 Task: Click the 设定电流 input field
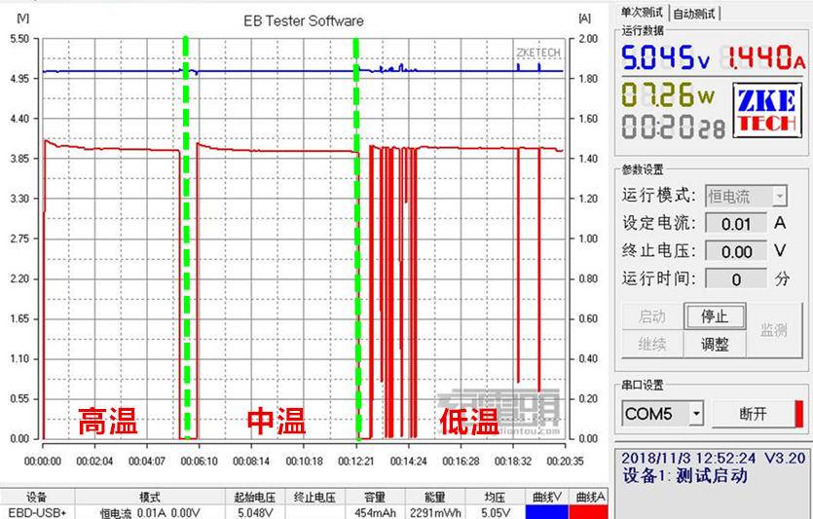(x=735, y=224)
